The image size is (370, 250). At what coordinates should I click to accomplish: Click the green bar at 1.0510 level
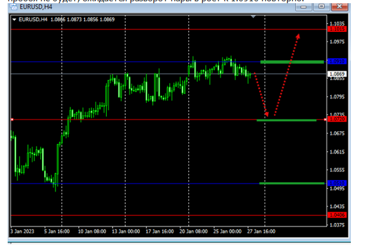point(292,184)
